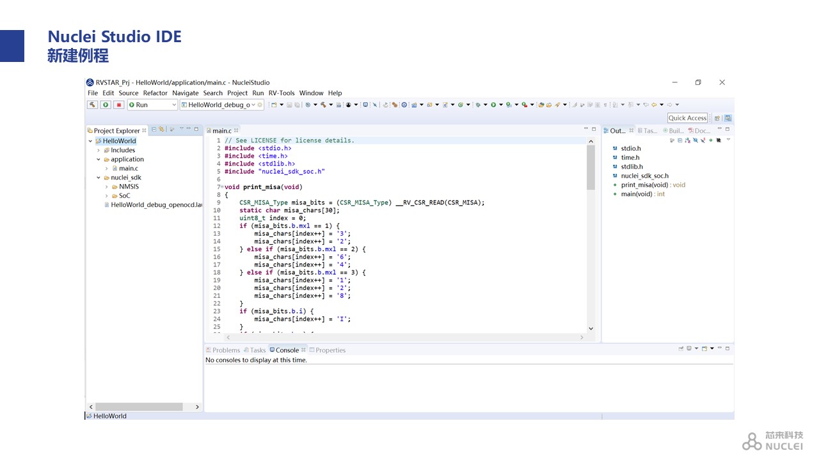
Task: Open the Refactor menu
Action: (x=155, y=93)
